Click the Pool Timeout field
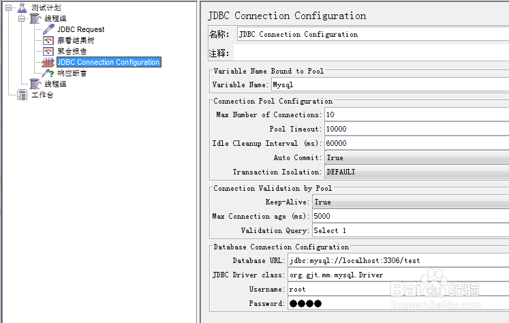Screen dimensions: 509x323 point(417,129)
